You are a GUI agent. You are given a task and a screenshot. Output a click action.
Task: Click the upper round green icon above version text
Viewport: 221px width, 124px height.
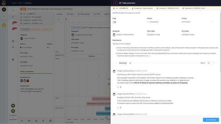tap(13, 106)
